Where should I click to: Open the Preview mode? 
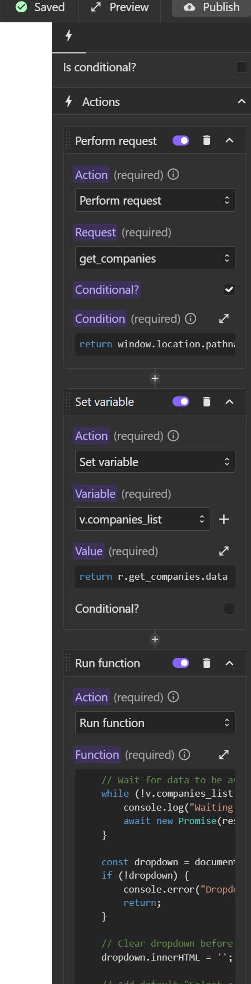[x=120, y=7]
